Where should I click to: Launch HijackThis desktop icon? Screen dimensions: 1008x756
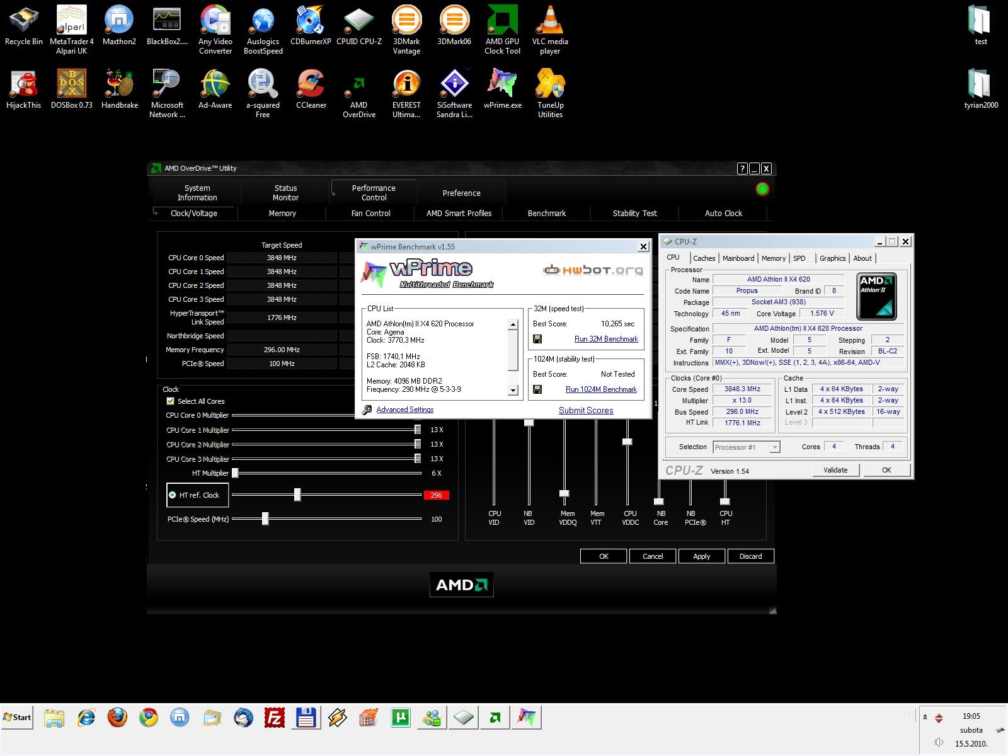[24, 89]
